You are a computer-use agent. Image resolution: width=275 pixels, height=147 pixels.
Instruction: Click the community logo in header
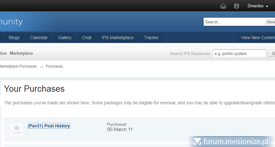[x=11, y=22]
